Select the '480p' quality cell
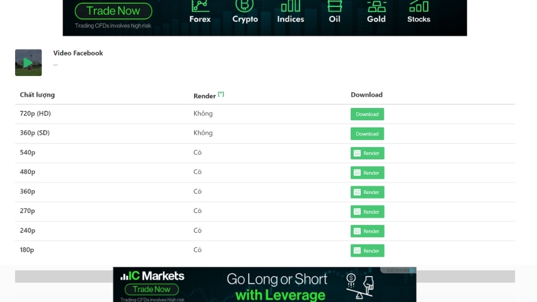The height and width of the screenshot is (302, 537). tap(27, 172)
